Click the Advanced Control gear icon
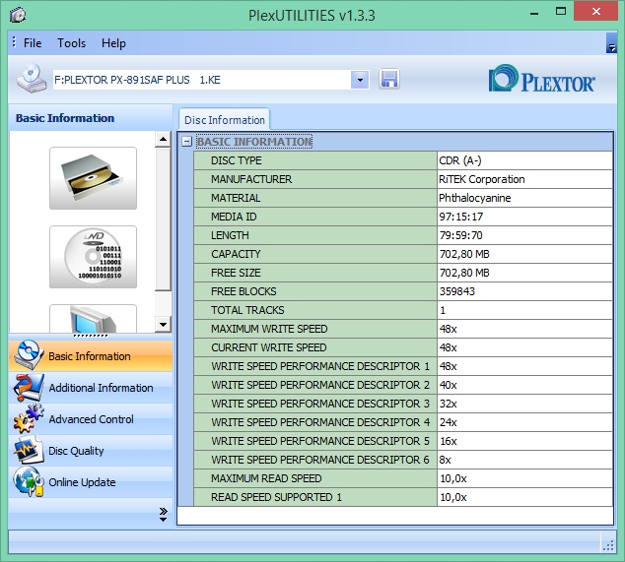The width and height of the screenshot is (625, 562). click(x=28, y=419)
